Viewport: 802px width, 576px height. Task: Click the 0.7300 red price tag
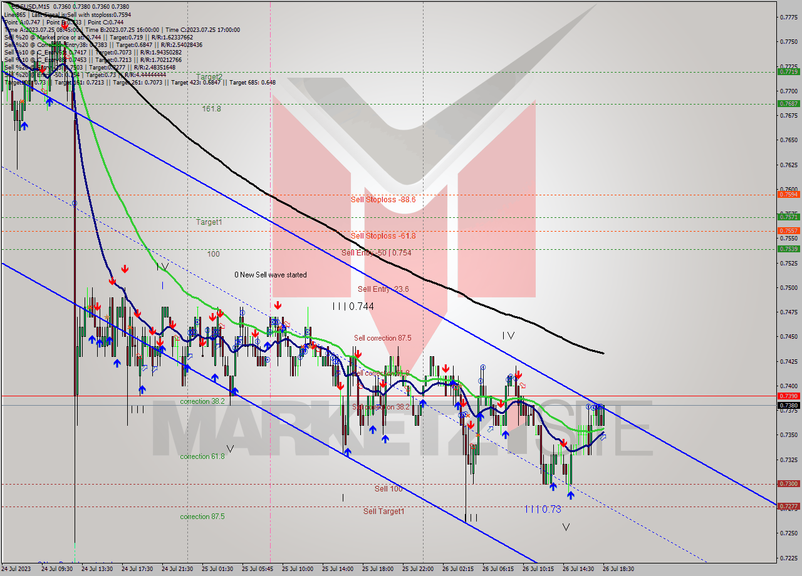pyautogui.click(x=788, y=483)
